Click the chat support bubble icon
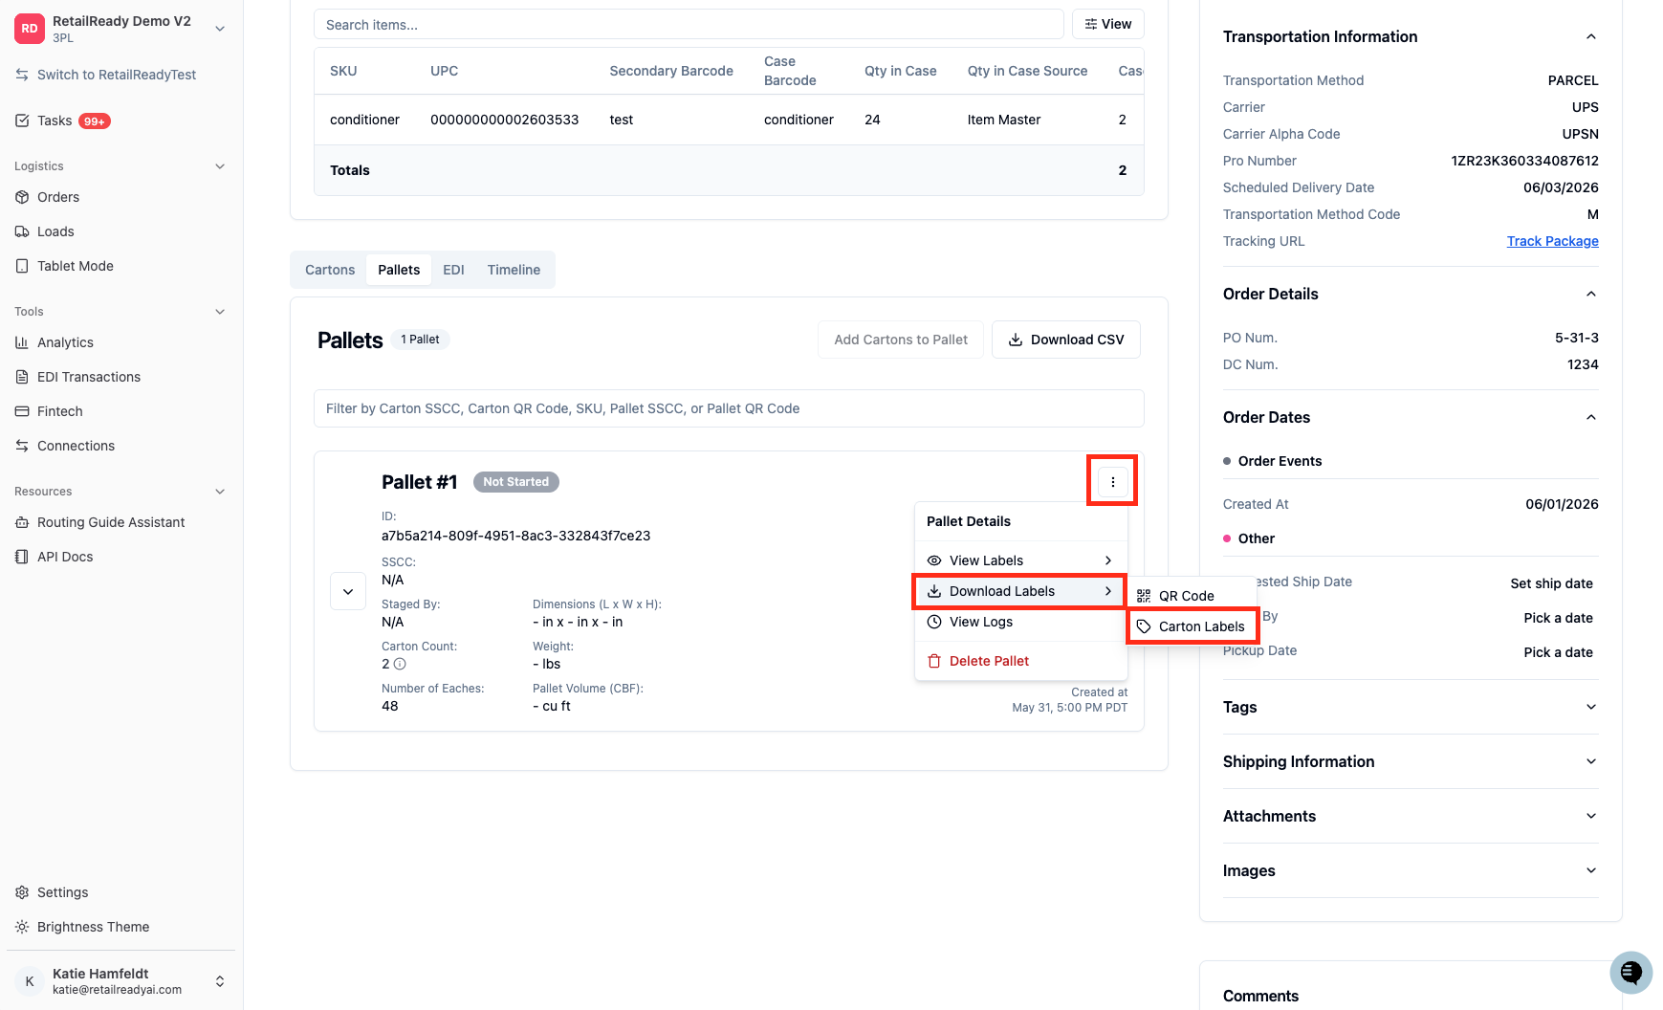 click(1631, 973)
